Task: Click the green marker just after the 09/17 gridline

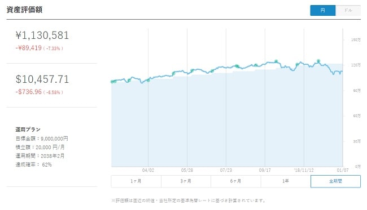Action: (x=276, y=61)
